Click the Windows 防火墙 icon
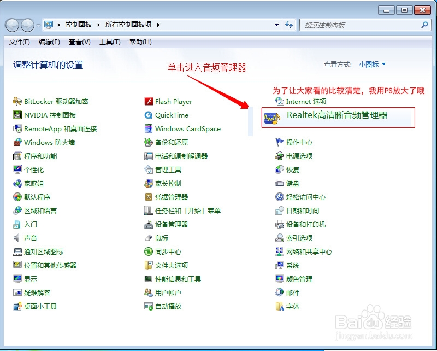The width and height of the screenshot is (437, 351). [17, 142]
